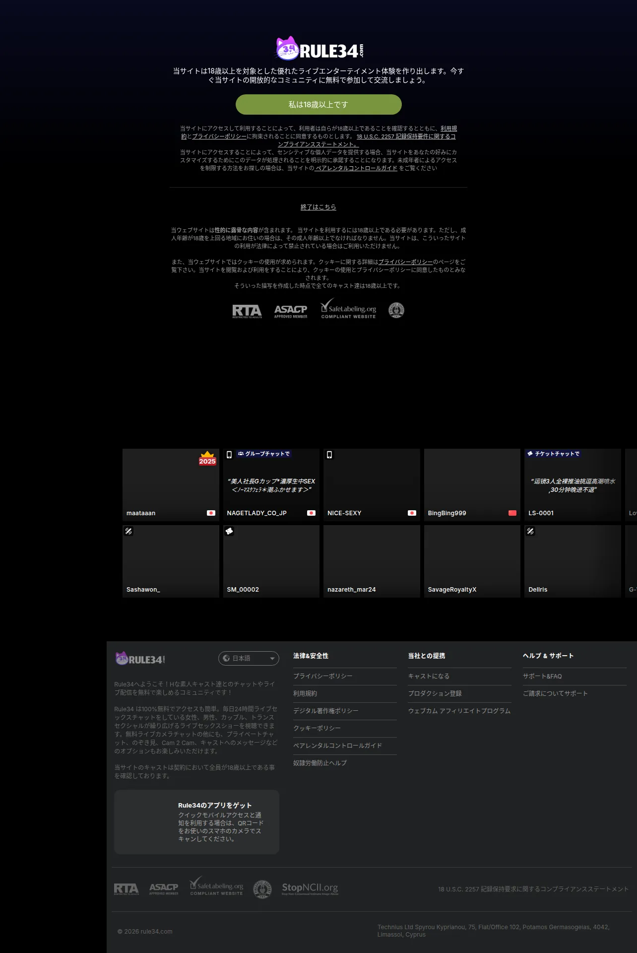Open the NAGETLADY_CO_JP room thumbnail

pos(271,485)
